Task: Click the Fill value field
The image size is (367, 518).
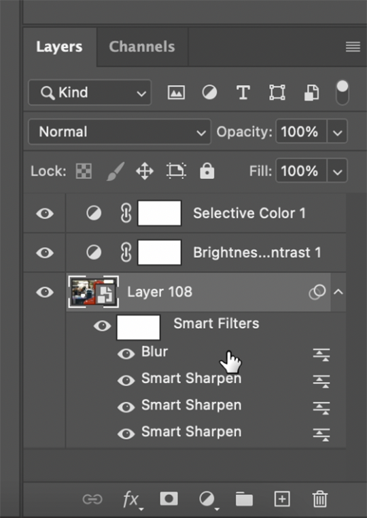Action: [x=300, y=171]
